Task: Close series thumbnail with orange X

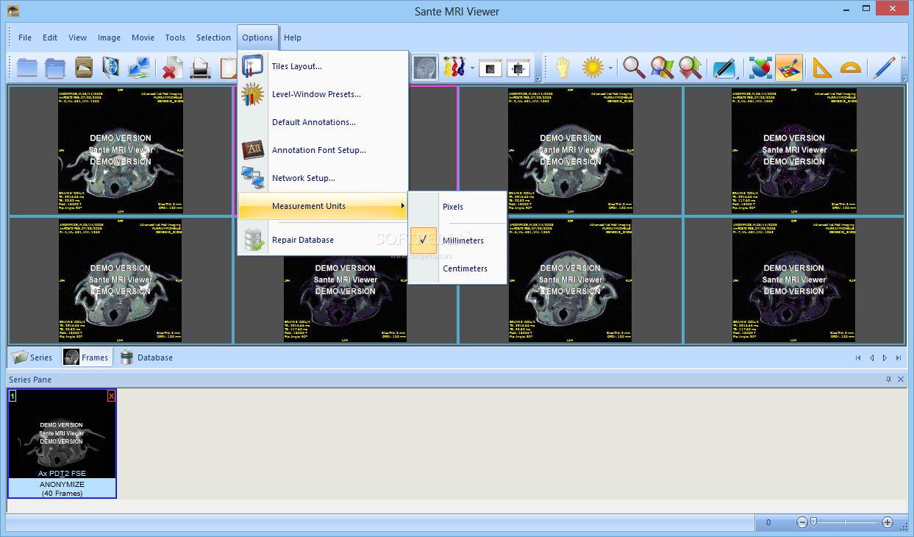Action: (112, 396)
